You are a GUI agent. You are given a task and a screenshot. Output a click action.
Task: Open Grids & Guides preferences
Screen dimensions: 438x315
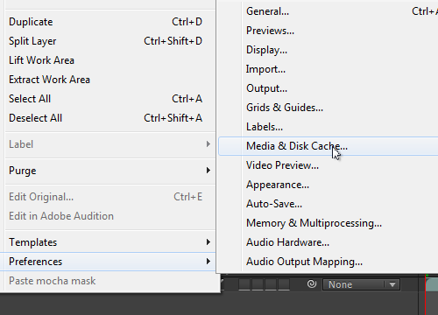pos(328,108)
